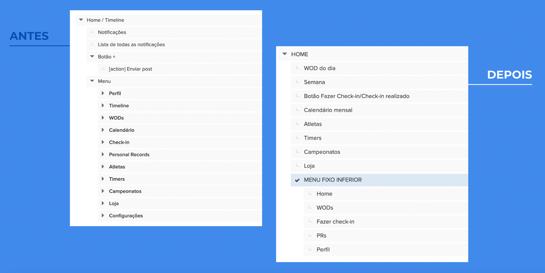
Task: Select the PRs row
Action: pyautogui.click(x=386, y=236)
